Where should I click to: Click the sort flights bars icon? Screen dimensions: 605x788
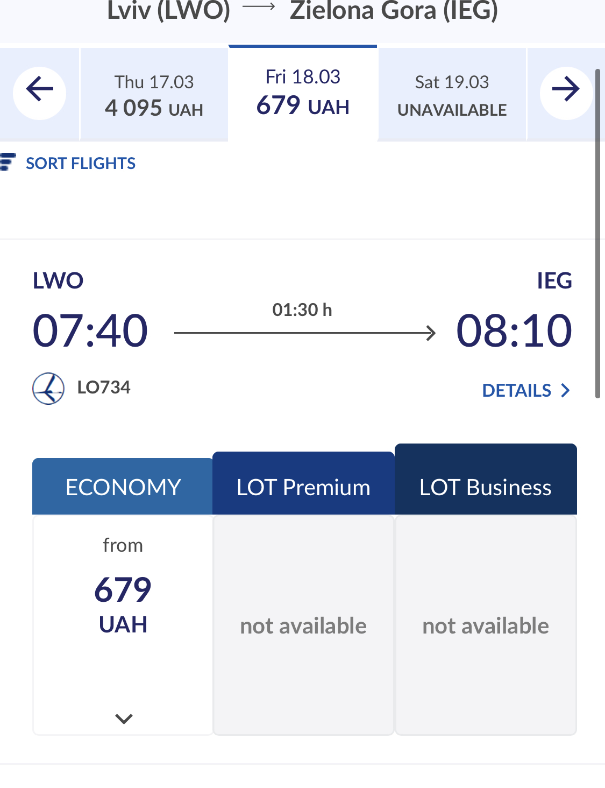8,162
